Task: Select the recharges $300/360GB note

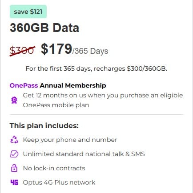Action: 96,68
